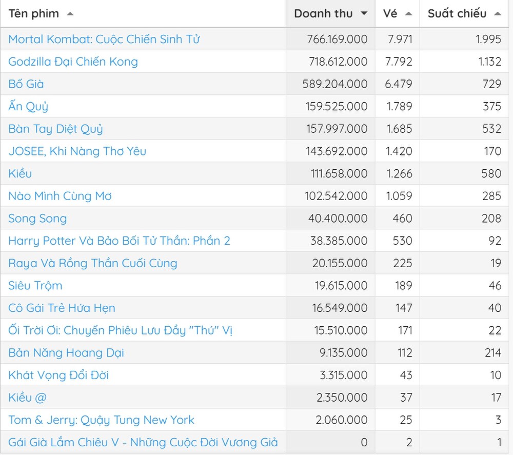
Task: Click sort arrow next to Vé
Action: click(408, 14)
